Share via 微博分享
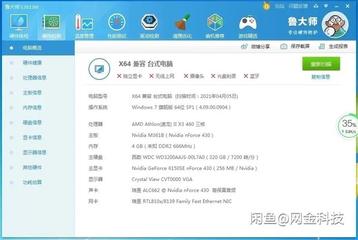The height and width of the screenshot is (240, 358). 255,47
